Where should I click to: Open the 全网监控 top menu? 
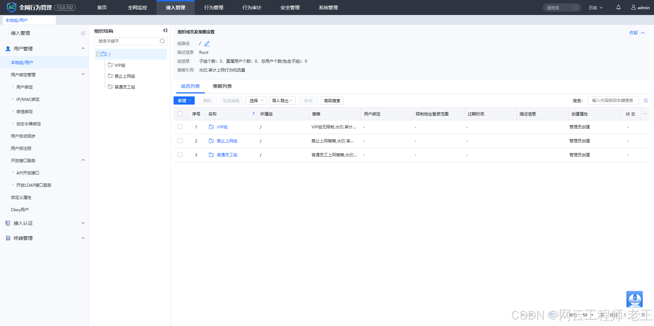(x=137, y=7)
